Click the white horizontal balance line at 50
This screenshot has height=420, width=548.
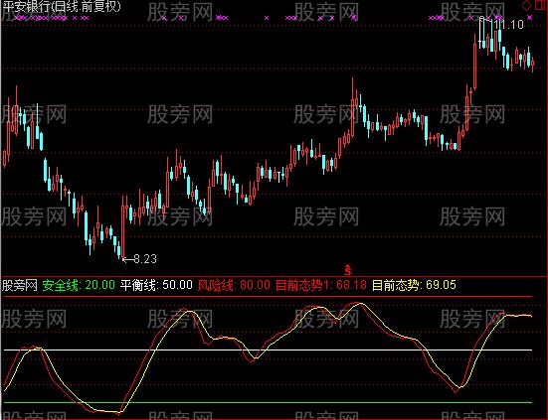[x=268, y=350]
